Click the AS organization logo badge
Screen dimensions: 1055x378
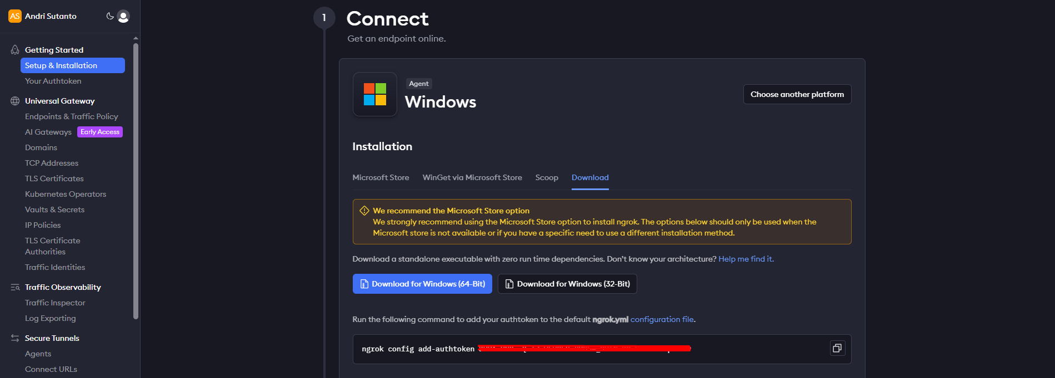15,16
